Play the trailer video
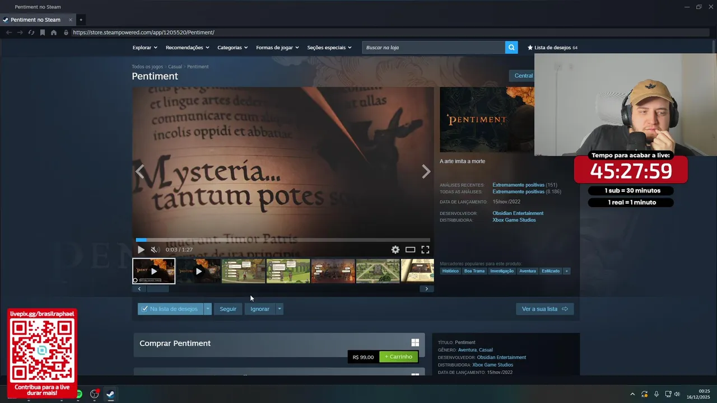Screen dimensions: 717x403 [141, 250]
